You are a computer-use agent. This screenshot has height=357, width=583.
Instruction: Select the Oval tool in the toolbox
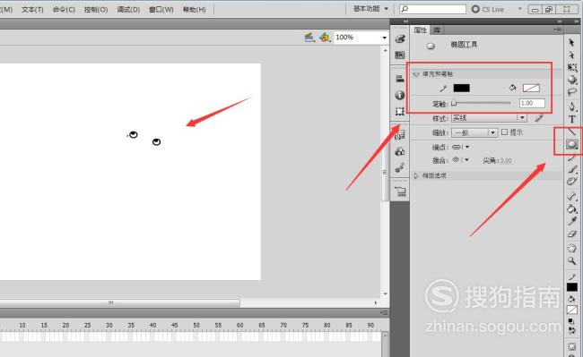coord(572,144)
